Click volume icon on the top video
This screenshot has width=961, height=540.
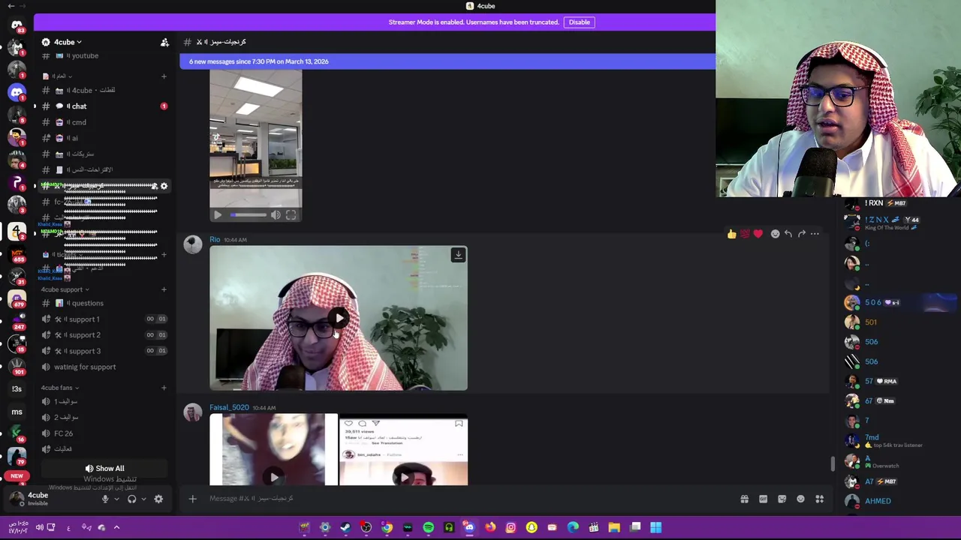point(276,215)
